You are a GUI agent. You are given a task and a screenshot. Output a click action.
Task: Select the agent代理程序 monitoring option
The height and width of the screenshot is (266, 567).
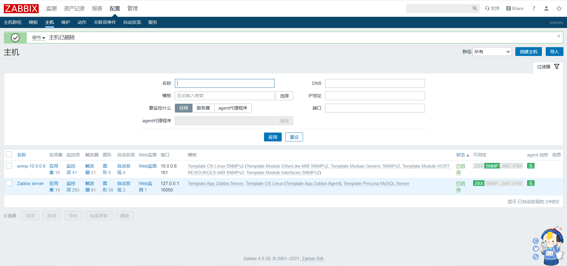[x=233, y=108]
